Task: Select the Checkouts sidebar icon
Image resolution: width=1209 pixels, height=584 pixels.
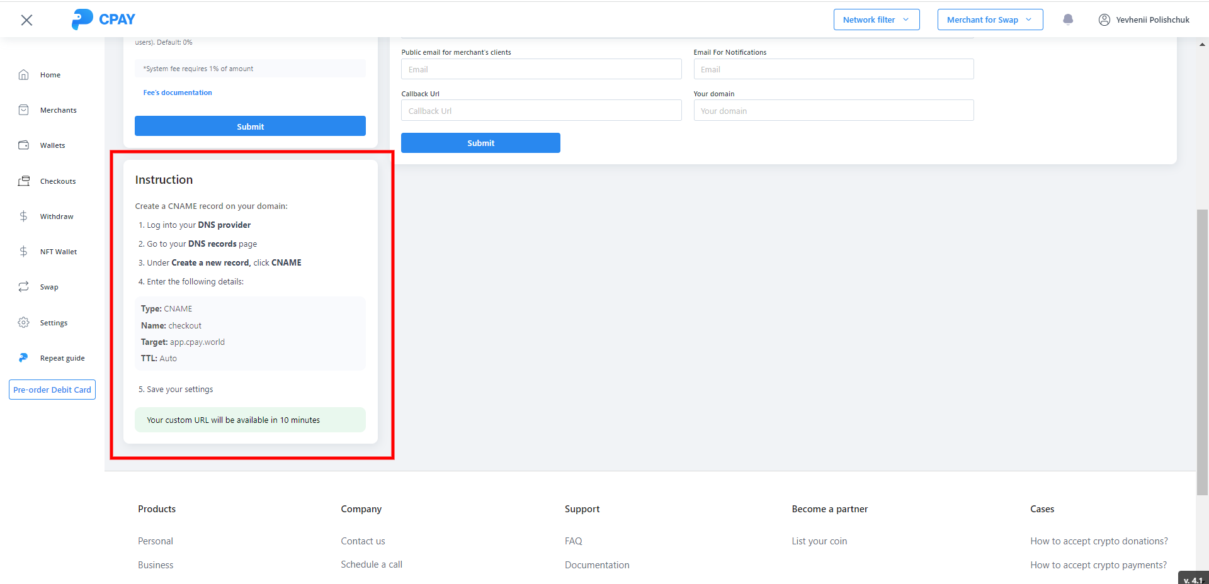Action: pyautogui.click(x=24, y=181)
